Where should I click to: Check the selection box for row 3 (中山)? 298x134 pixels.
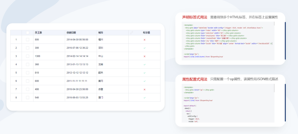click(x=28, y=56)
